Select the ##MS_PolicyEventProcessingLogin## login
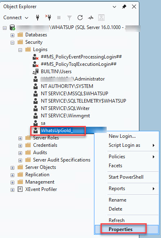Screen dimensions: 161x238 (81, 57)
